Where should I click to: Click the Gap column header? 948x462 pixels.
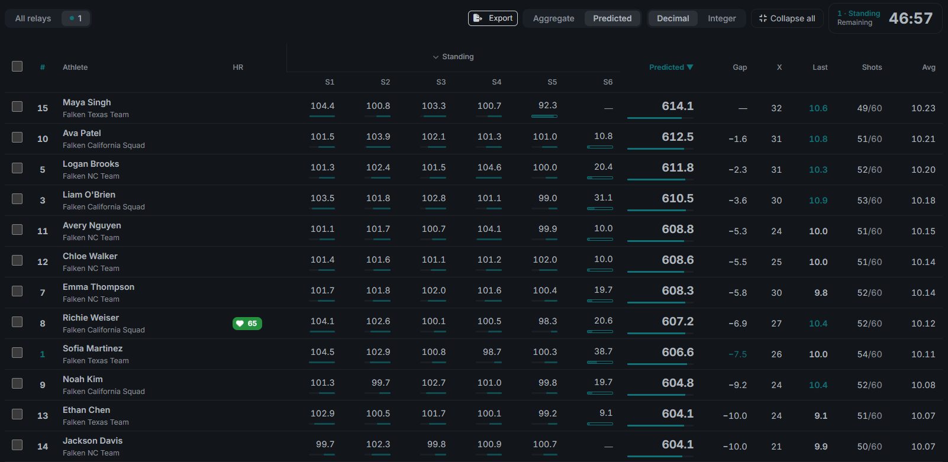[740, 67]
